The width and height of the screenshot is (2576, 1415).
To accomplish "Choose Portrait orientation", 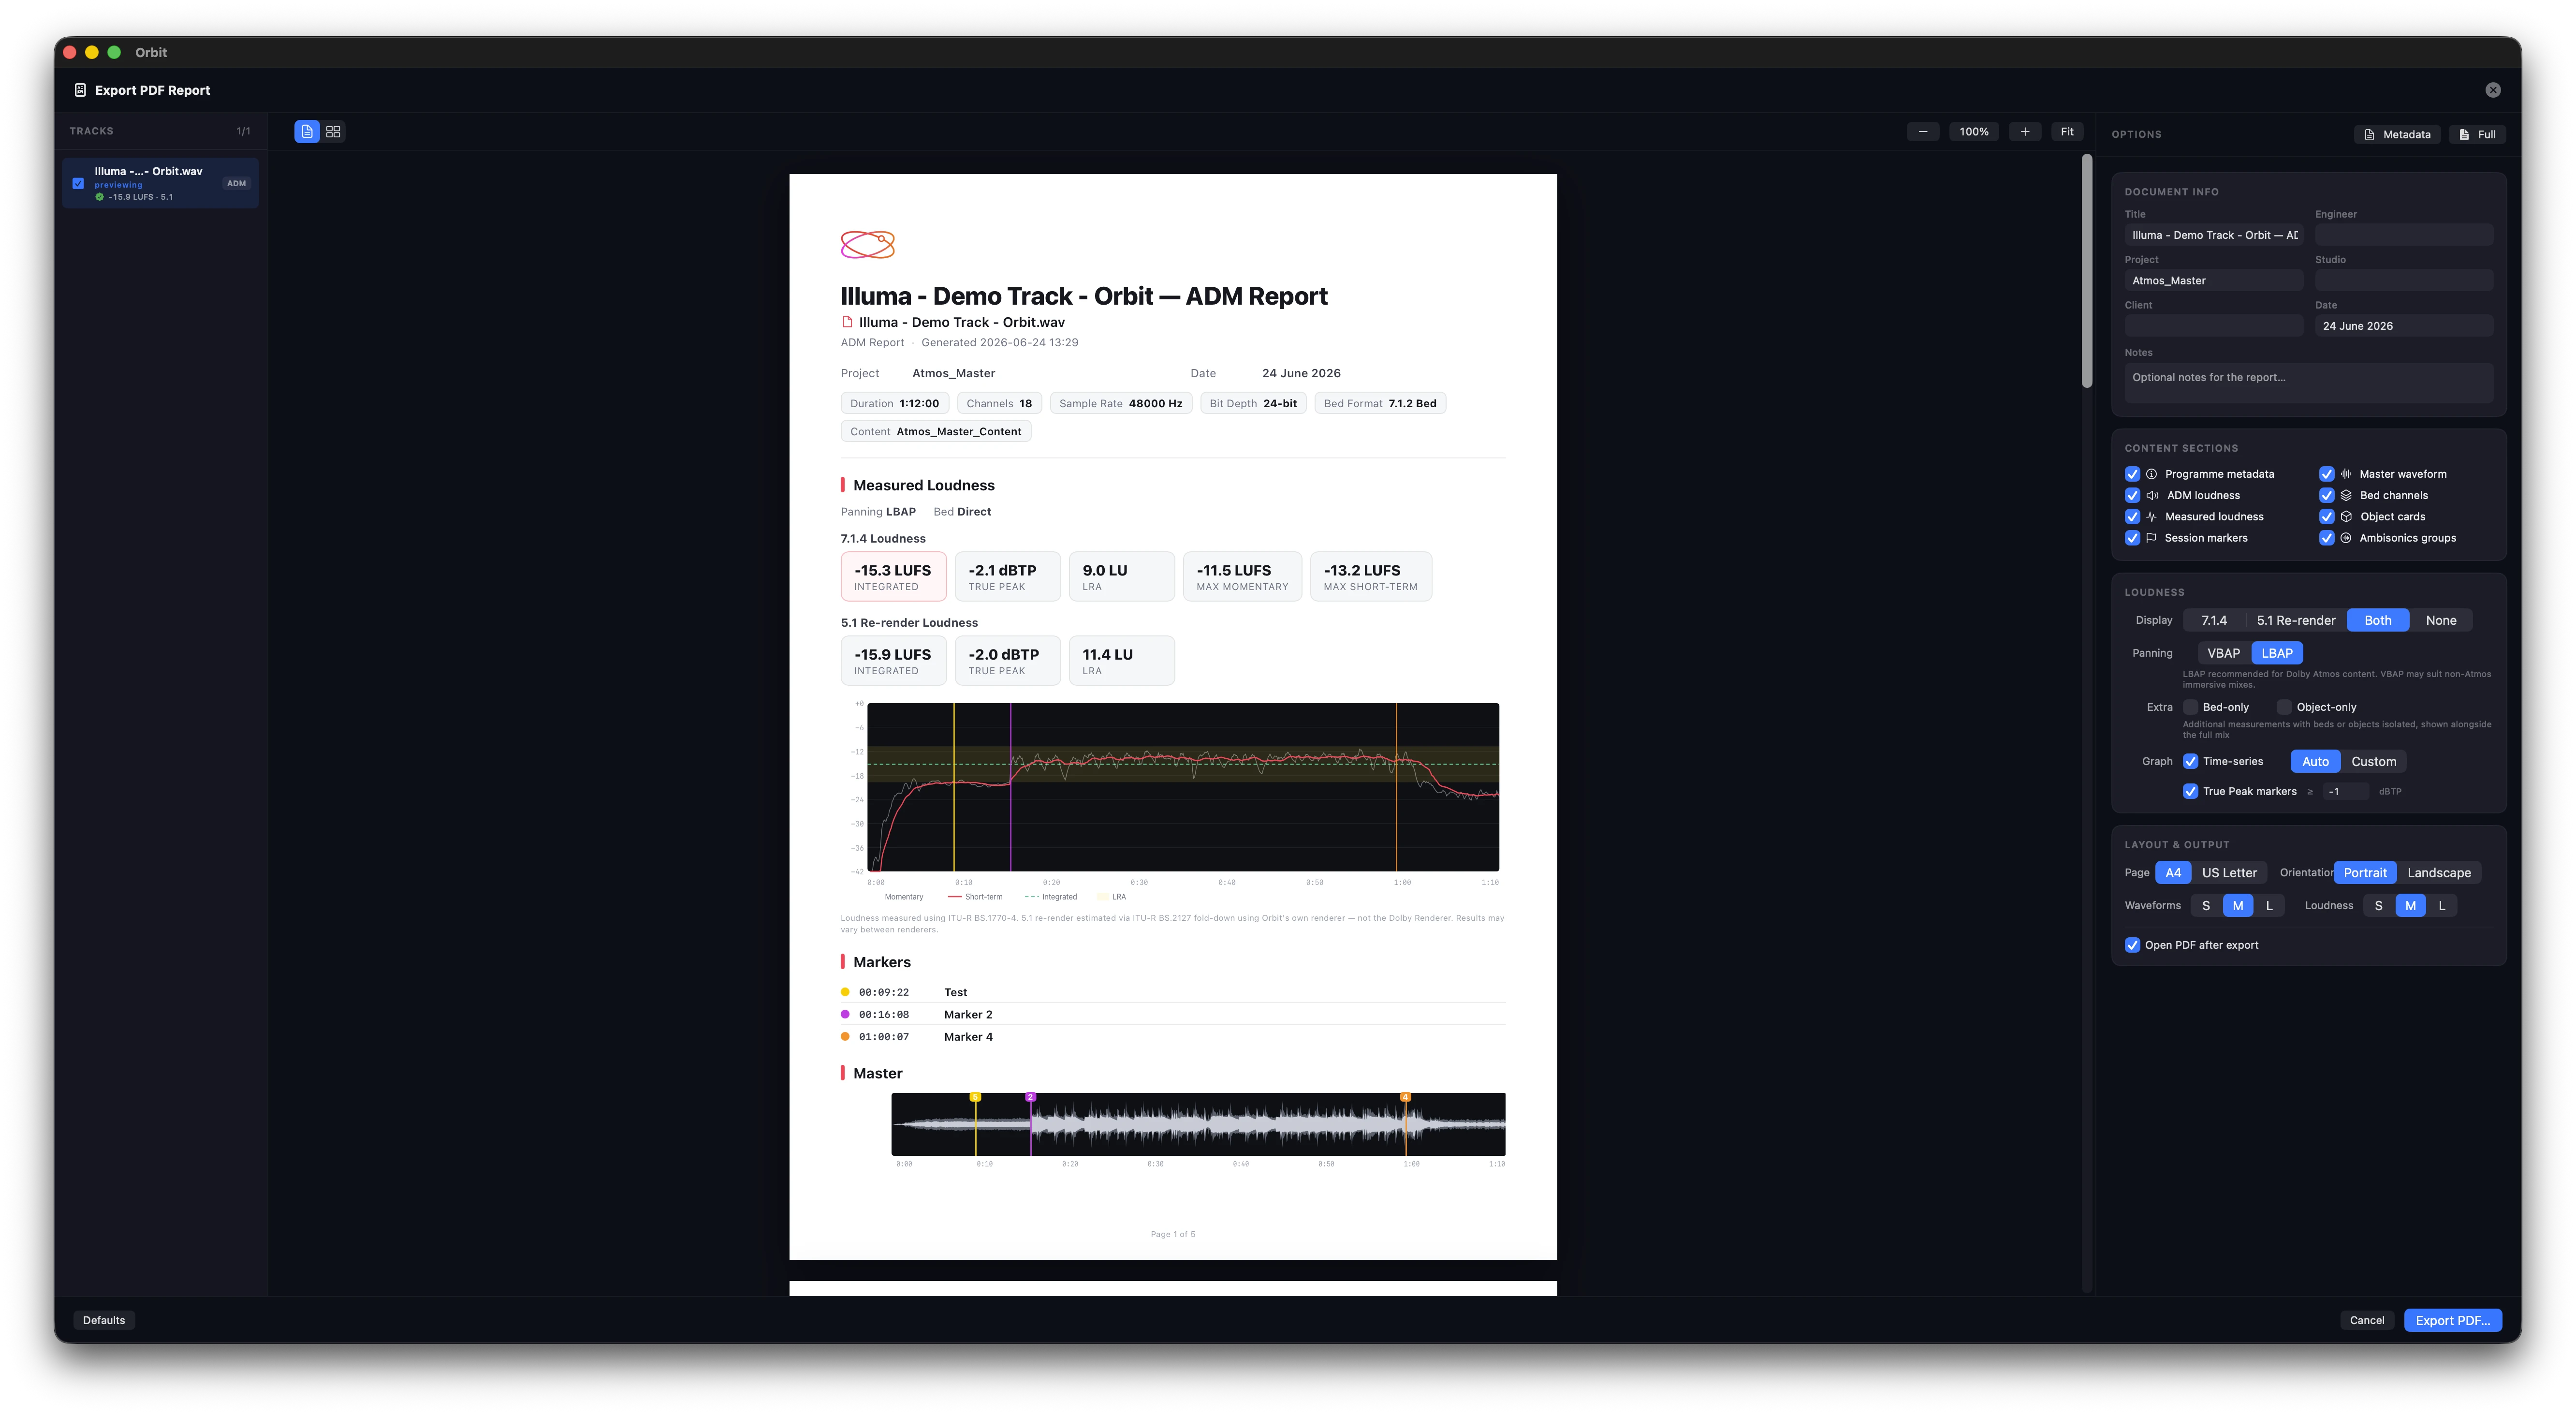I will [x=2364, y=873].
